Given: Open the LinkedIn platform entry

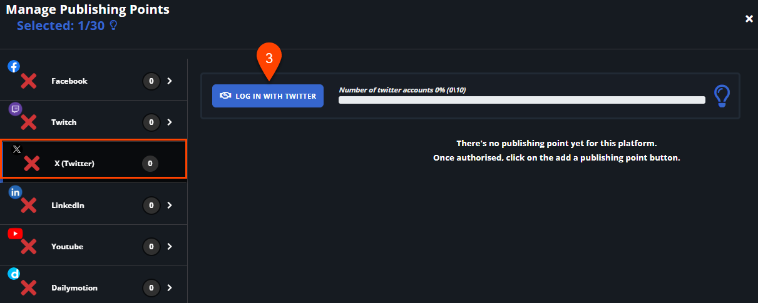Looking at the screenshot, I should click(x=93, y=204).
